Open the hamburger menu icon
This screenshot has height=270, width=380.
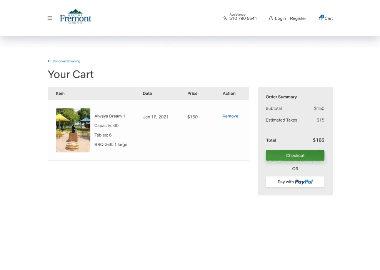pyautogui.click(x=50, y=18)
